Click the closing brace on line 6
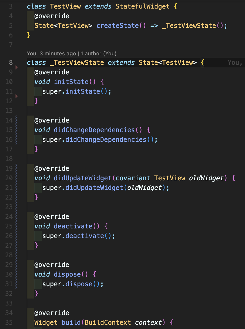This screenshot has height=329, width=245. click(29, 35)
